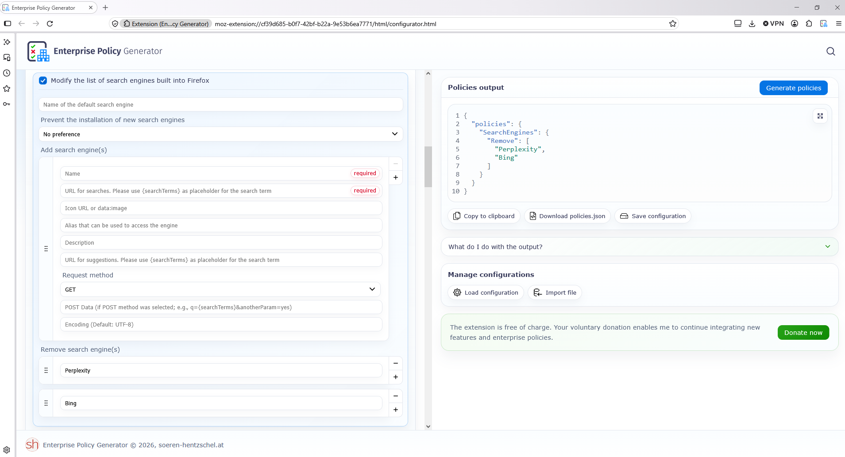
Task: Toggle the sidebar panel button
Action: point(8,23)
